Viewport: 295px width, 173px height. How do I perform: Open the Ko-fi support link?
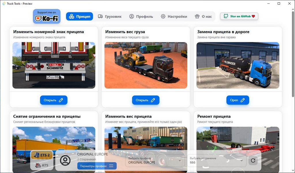(x=46, y=16)
